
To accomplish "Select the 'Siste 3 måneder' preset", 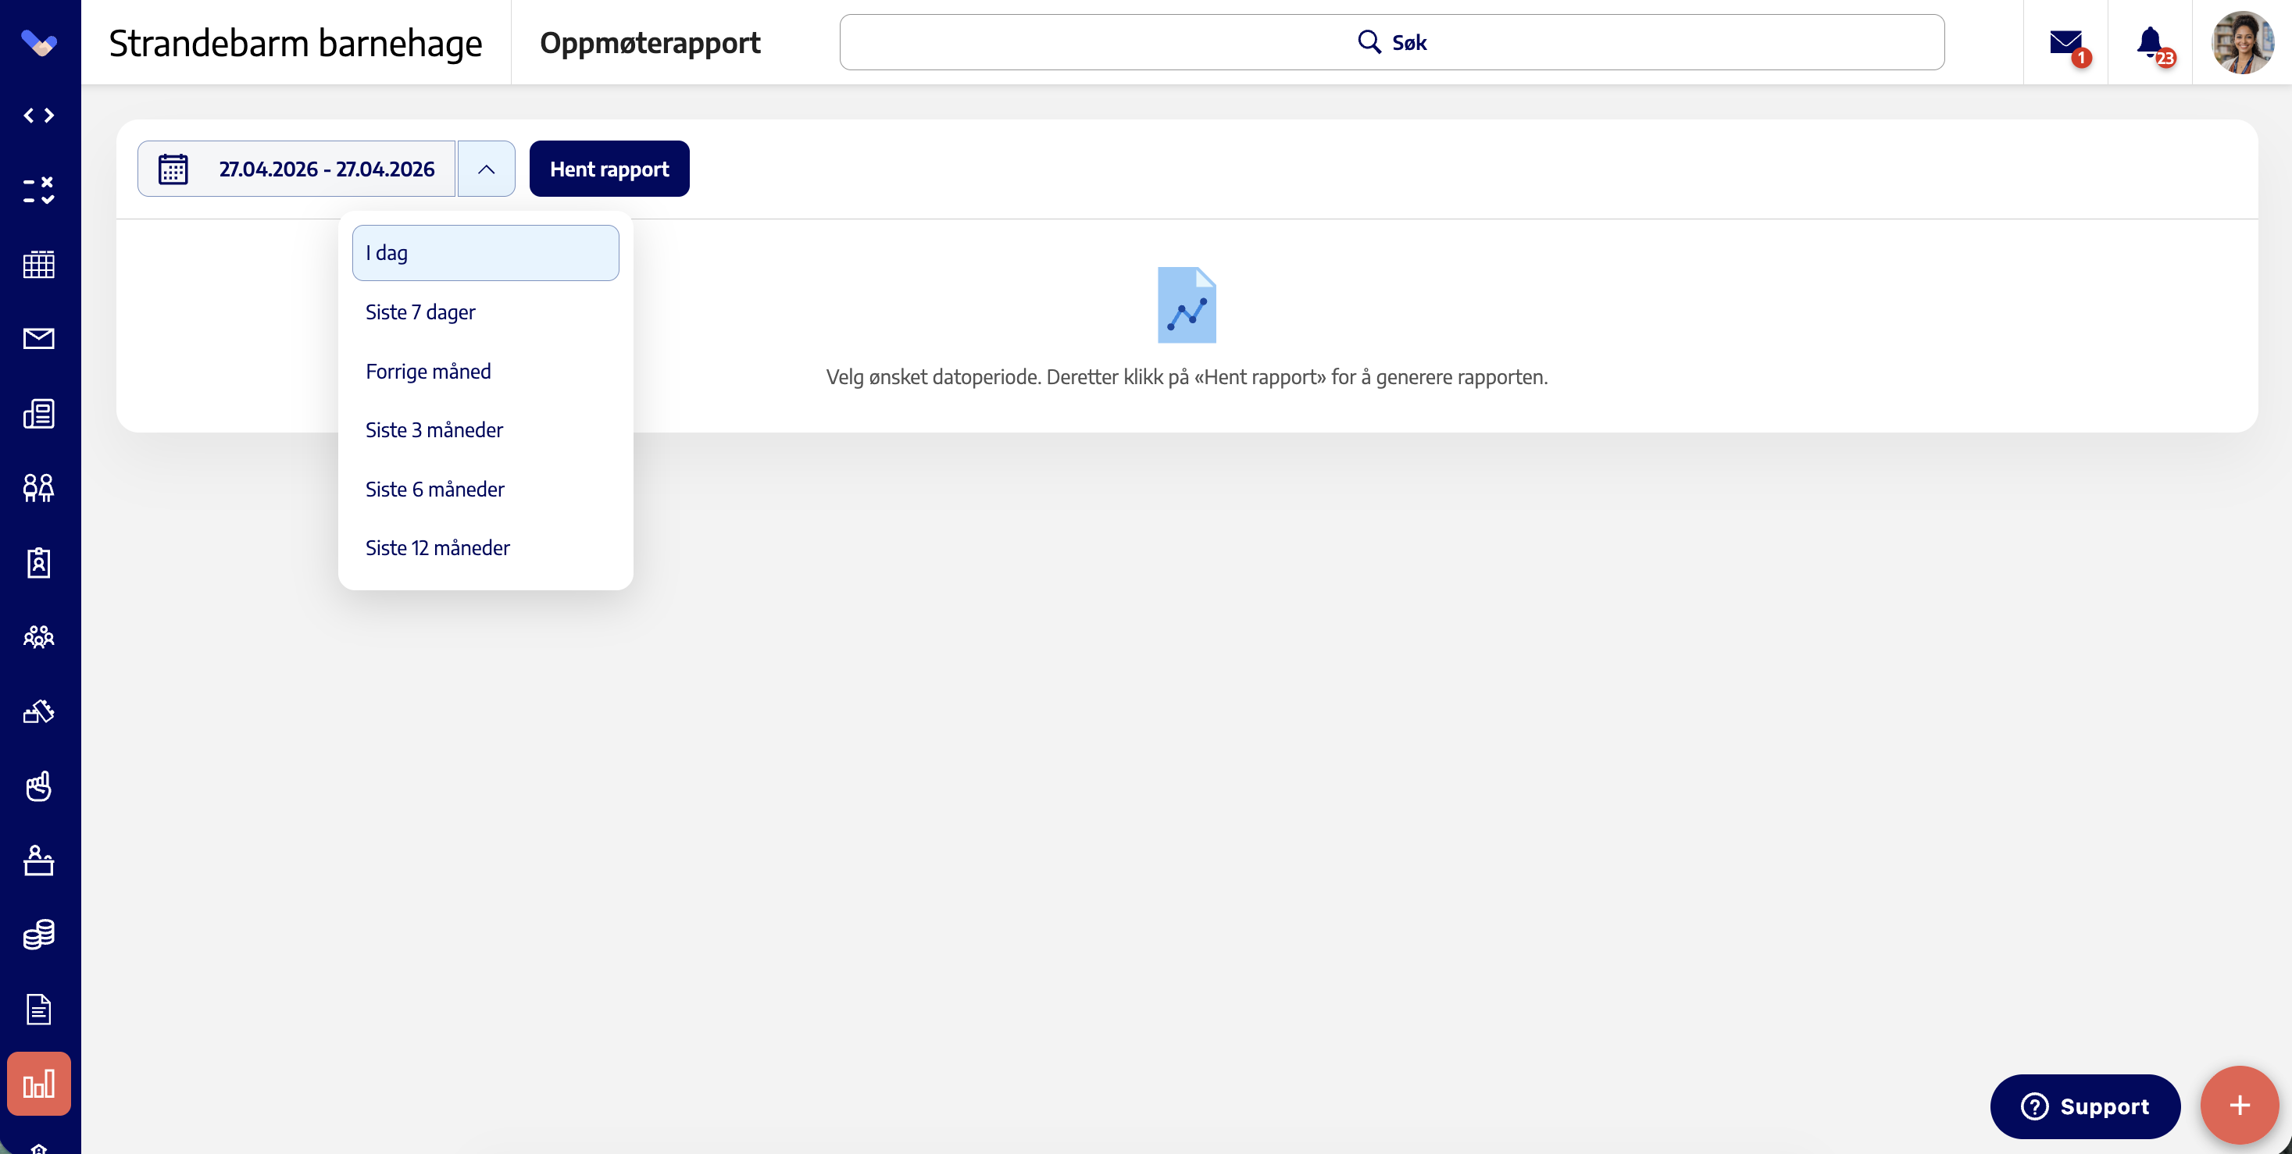I will tap(486, 430).
